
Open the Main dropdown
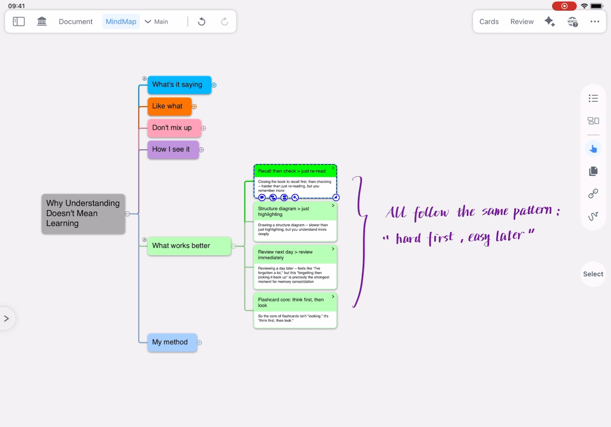click(x=157, y=21)
